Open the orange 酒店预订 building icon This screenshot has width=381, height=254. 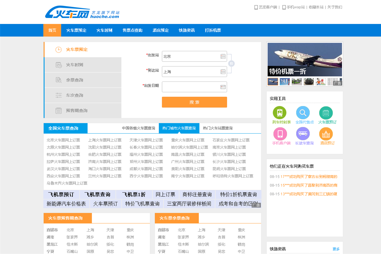326,134
